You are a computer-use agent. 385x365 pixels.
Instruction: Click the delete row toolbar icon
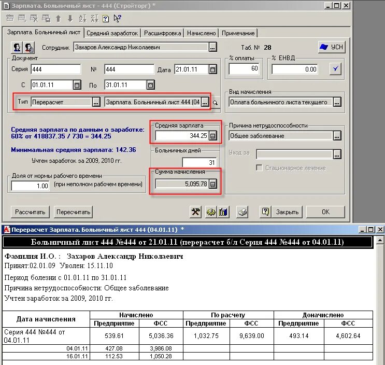tap(34, 18)
